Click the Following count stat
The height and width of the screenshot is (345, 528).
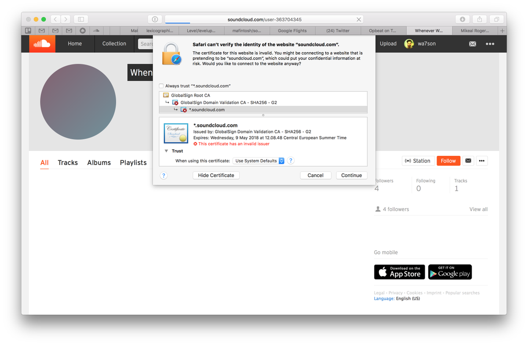(x=425, y=185)
